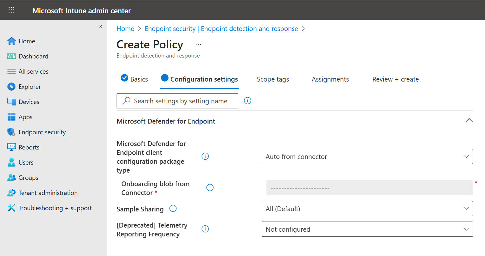Click the Home house icon in sidebar
The width and height of the screenshot is (485, 256).
coord(11,41)
